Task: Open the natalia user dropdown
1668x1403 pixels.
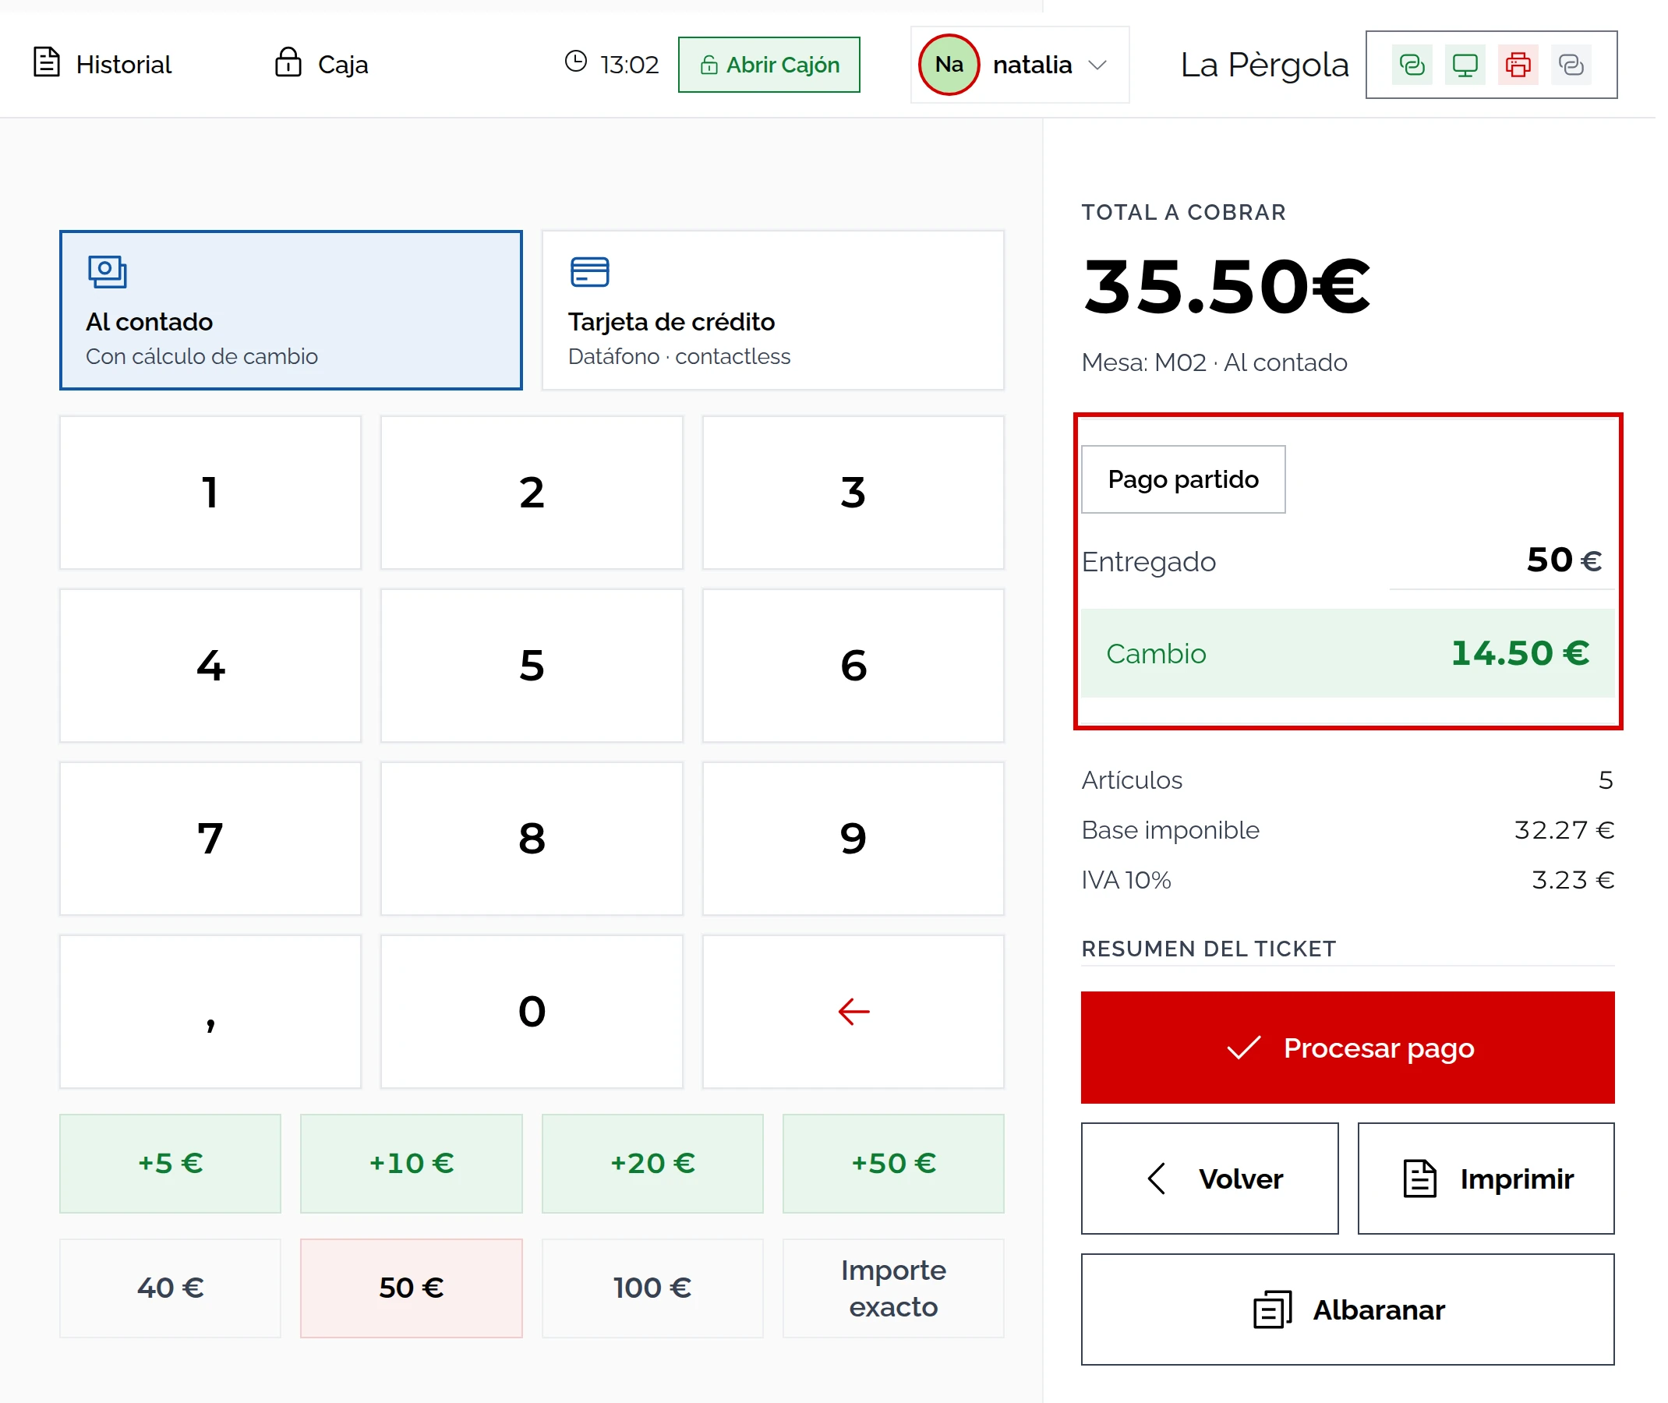Action: pos(1020,65)
